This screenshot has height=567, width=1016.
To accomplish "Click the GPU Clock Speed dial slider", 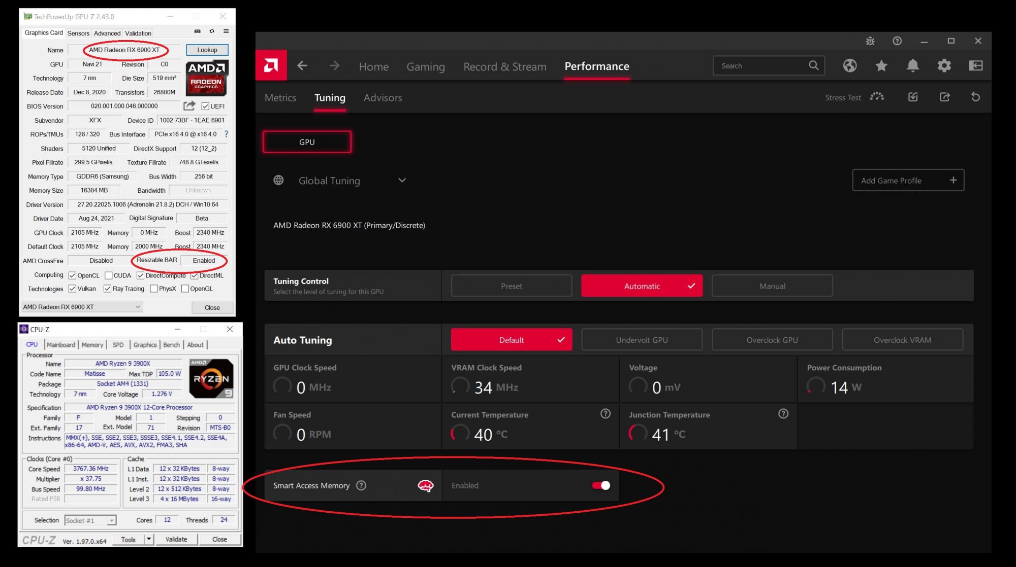I will [x=282, y=386].
